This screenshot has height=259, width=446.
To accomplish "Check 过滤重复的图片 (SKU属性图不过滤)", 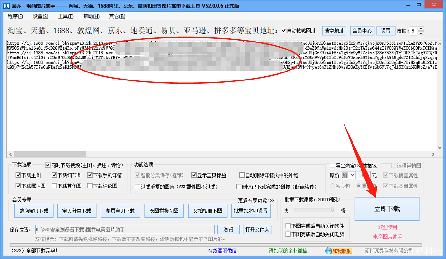I will (x=137, y=187).
